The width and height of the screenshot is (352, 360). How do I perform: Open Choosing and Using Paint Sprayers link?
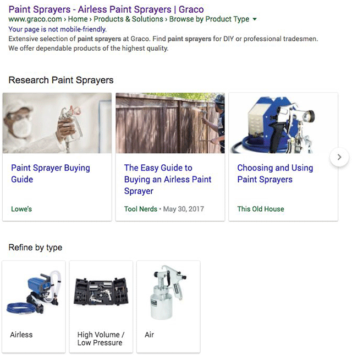point(275,174)
